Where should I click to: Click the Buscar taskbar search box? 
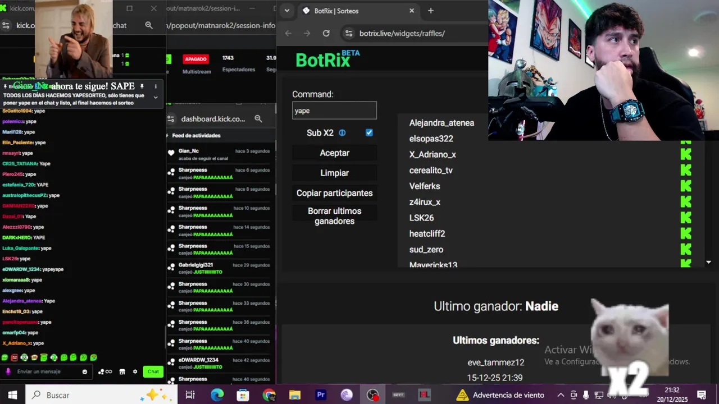(101, 395)
